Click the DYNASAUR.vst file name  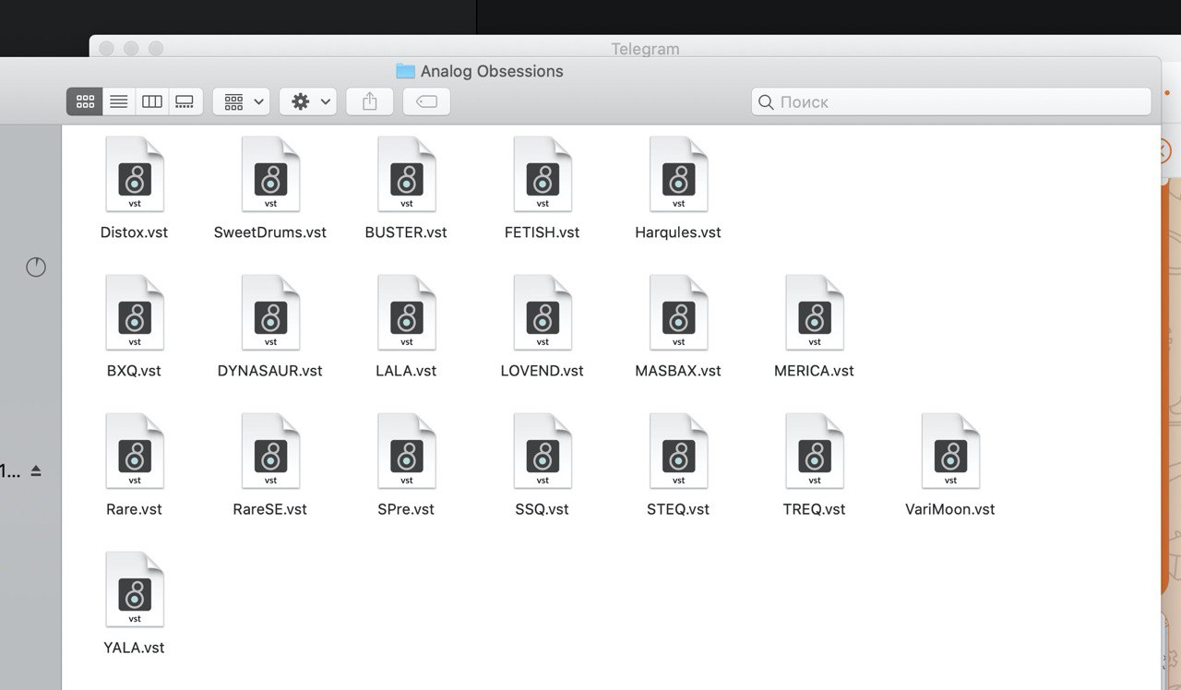click(x=270, y=371)
